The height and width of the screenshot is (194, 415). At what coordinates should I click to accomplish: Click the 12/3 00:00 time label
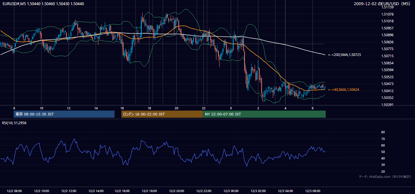231,191
